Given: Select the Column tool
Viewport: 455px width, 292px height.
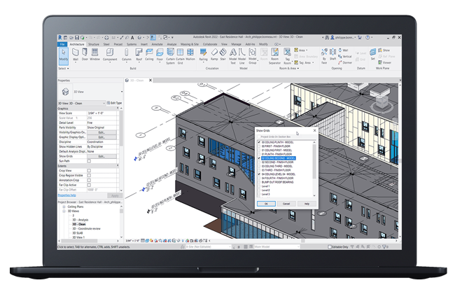Looking at the screenshot, I should 127,55.
